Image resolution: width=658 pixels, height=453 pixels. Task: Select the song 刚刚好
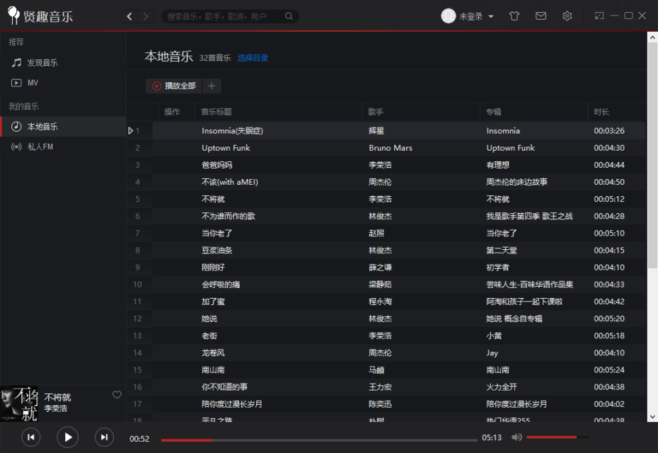click(213, 267)
